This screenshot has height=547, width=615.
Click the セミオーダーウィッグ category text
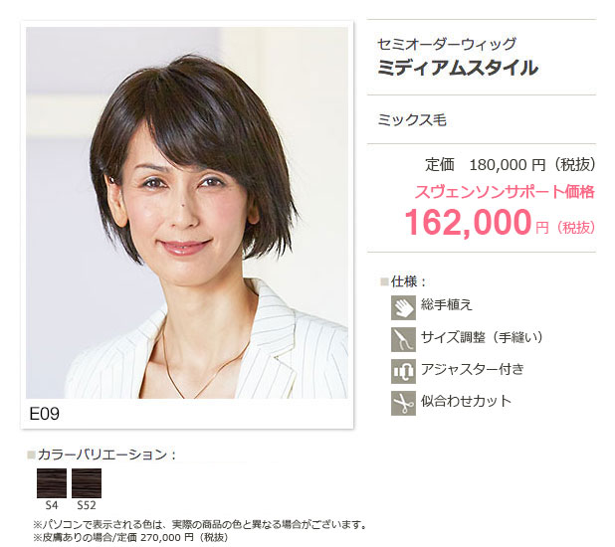(447, 44)
